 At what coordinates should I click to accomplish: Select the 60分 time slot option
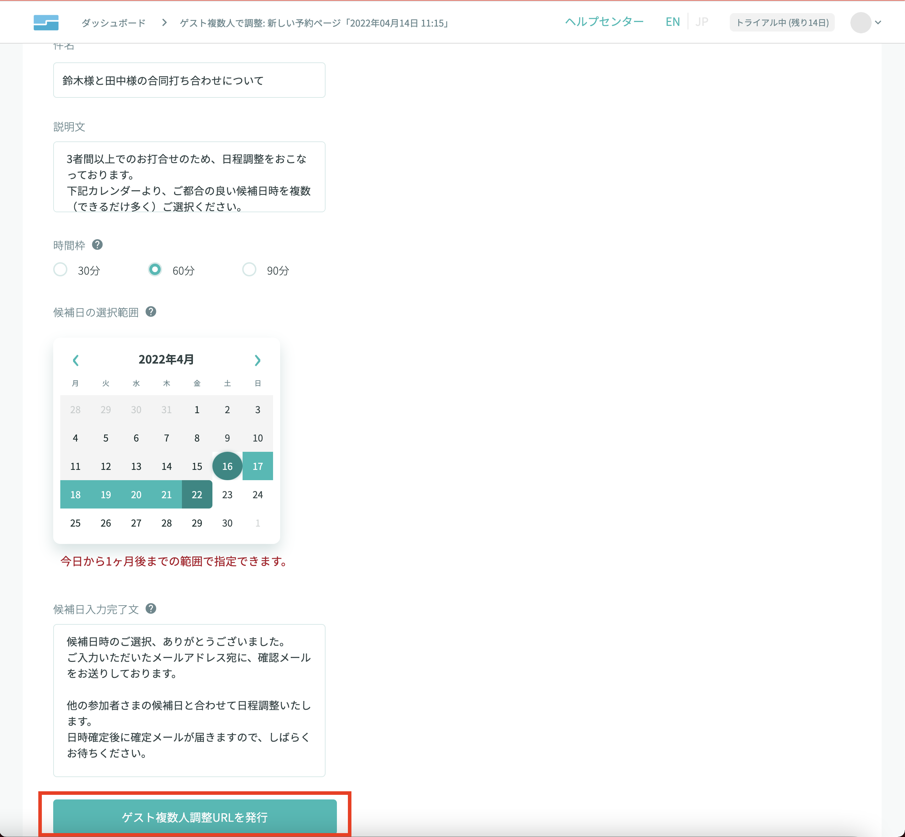pos(155,269)
